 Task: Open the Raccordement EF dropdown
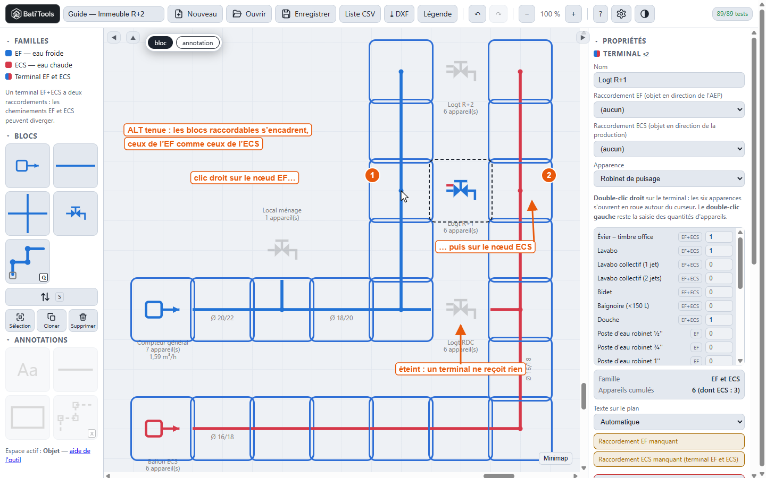pos(669,110)
